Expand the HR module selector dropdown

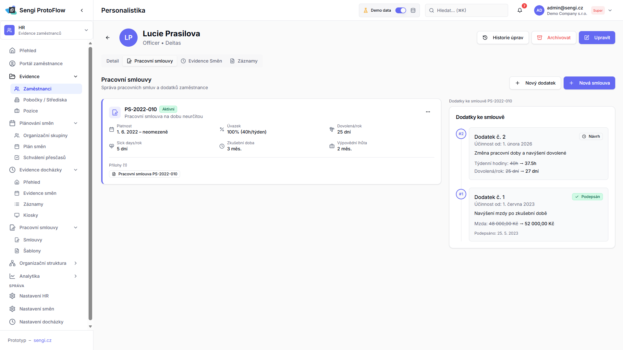click(86, 30)
